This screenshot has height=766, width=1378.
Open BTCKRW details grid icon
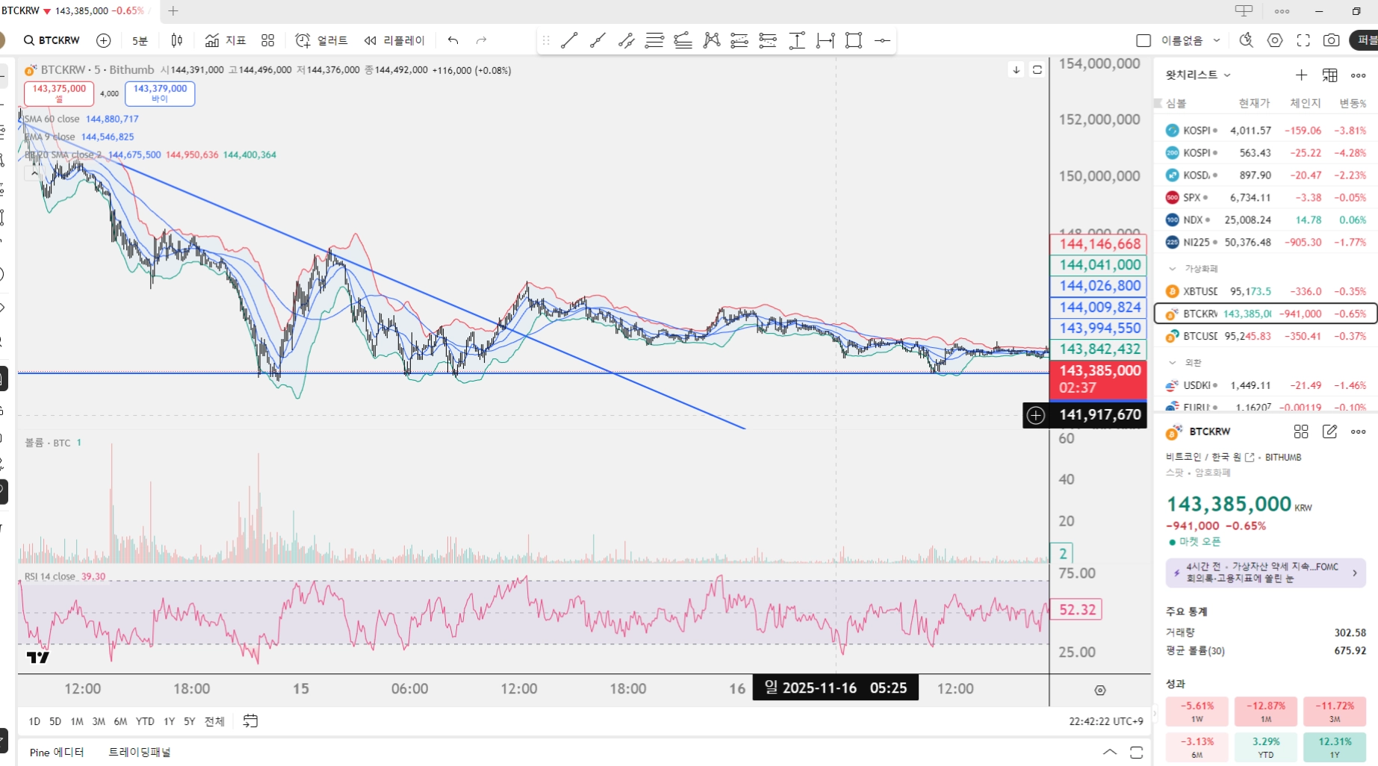point(1301,432)
